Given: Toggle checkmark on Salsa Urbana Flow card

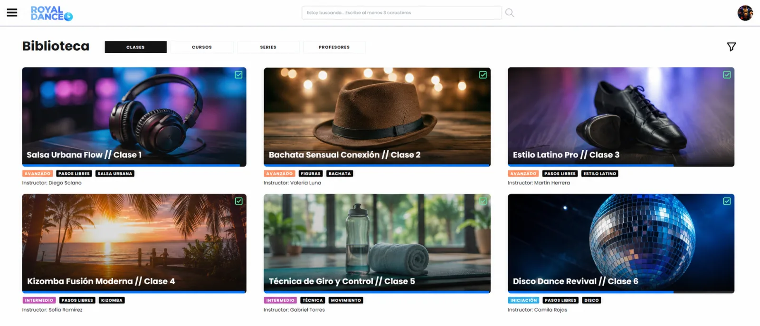Looking at the screenshot, I should (x=238, y=75).
